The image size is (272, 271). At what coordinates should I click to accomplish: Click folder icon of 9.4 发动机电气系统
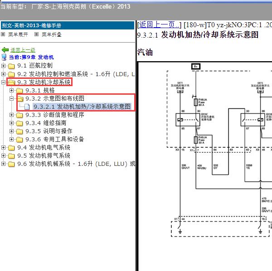click(11, 148)
